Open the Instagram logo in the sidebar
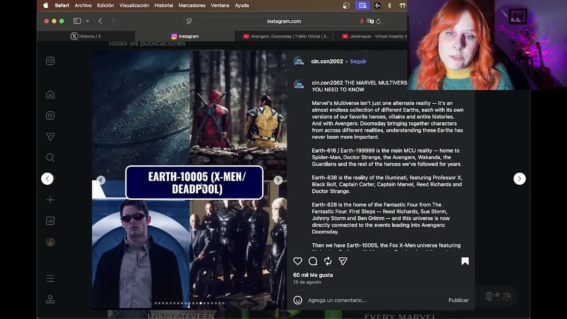 (x=50, y=61)
